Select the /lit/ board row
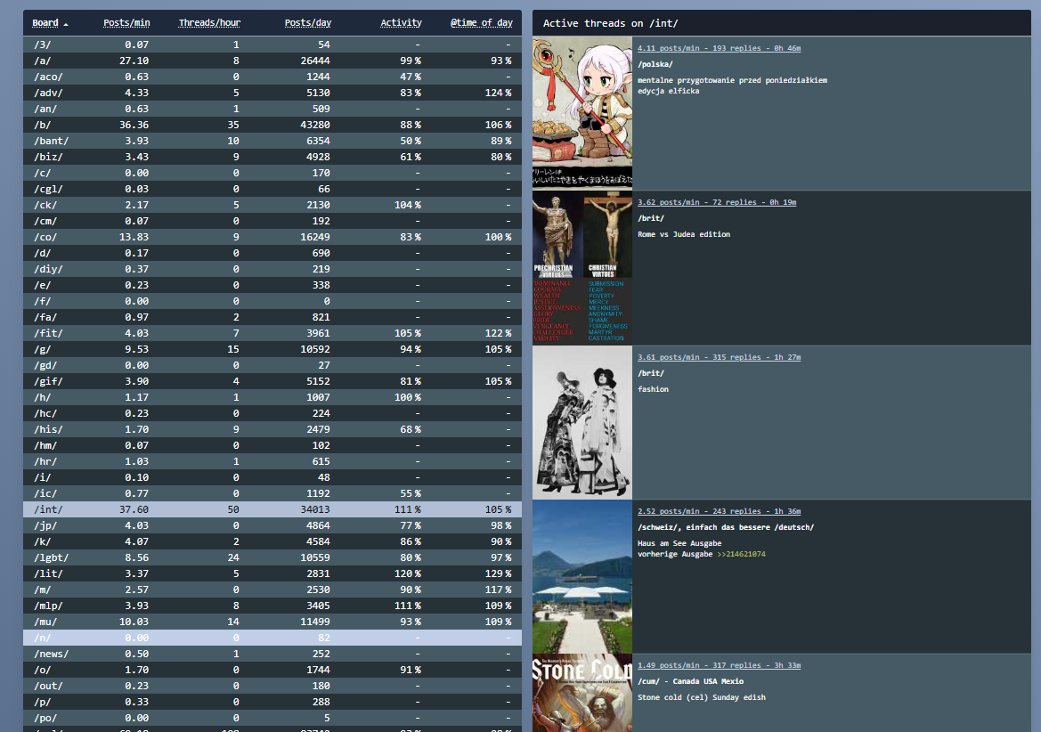1041x732 pixels. pyautogui.click(x=272, y=574)
